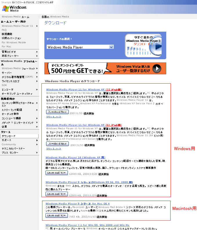Screen dimensions: 197x230
Task: Open FAQ in the sidebar
Action: click(4, 30)
